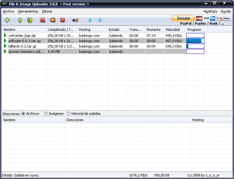Click the single green up-arrow upload icon

20,20
